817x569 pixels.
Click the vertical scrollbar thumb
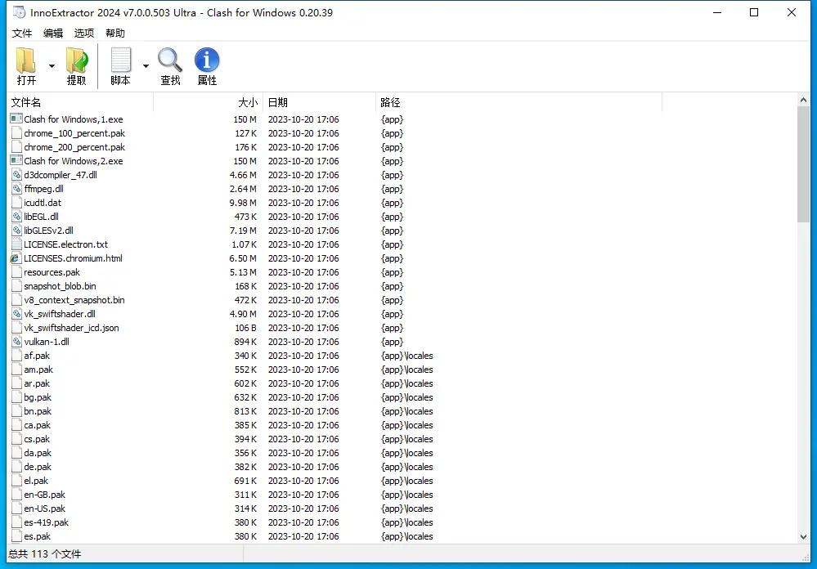click(x=803, y=164)
